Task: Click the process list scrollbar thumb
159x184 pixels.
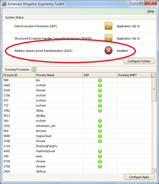Action: (154, 89)
